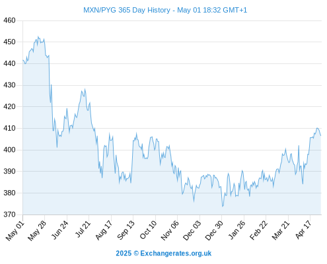This screenshot has width=327, height=264.
Task: Select the Apr 17 x-axis date label
Action: [304, 230]
